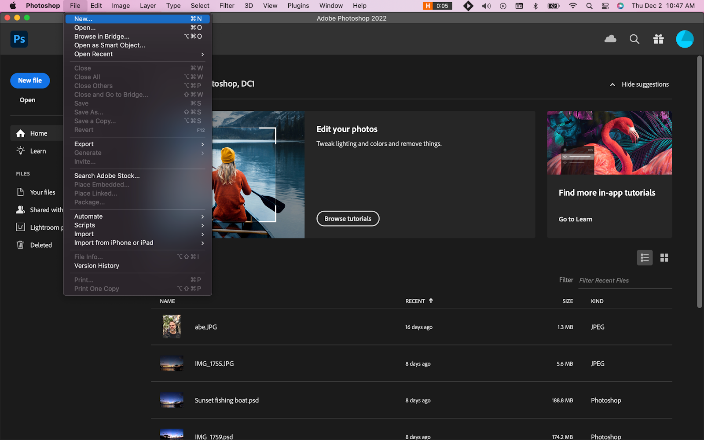Viewport: 704px width, 440px height.
Task: Sort files by the RECENT column
Action: [x=419, y=301]
